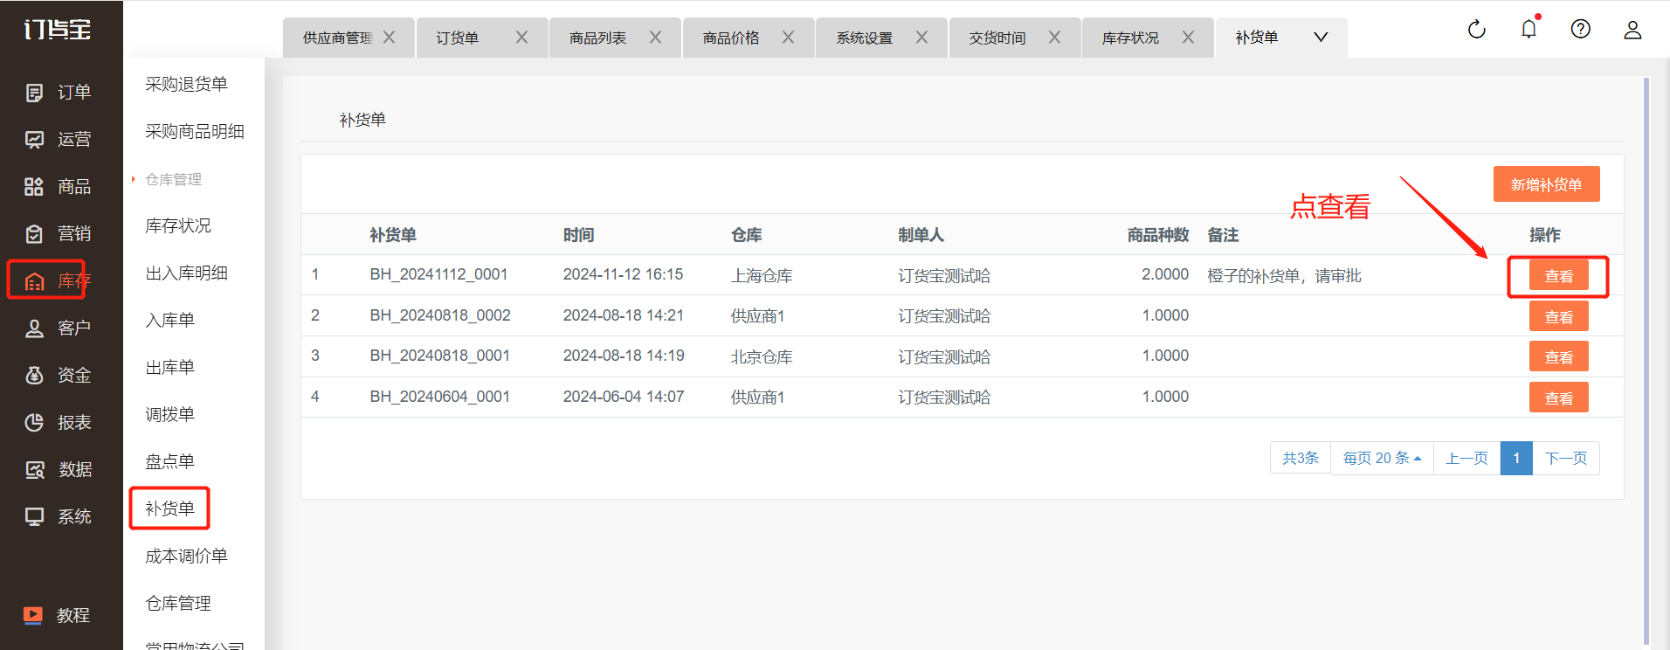1670x650 pixels.
Task: Collapse the 仓库管理 submenu group
Action: (x=172, y=179)
